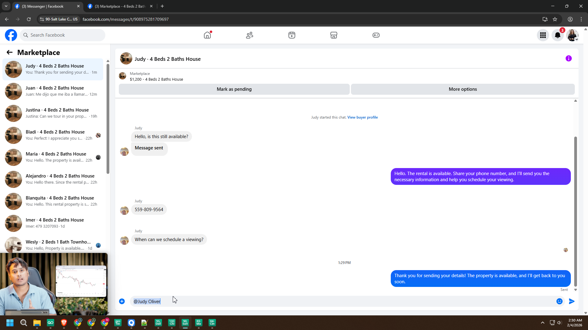Open the tab search dropdown in Chrome

(x=6, y=6)
